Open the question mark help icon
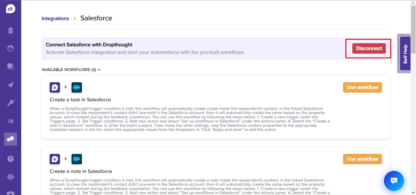The height and width of the screenshot is (195, 416). 10,159
